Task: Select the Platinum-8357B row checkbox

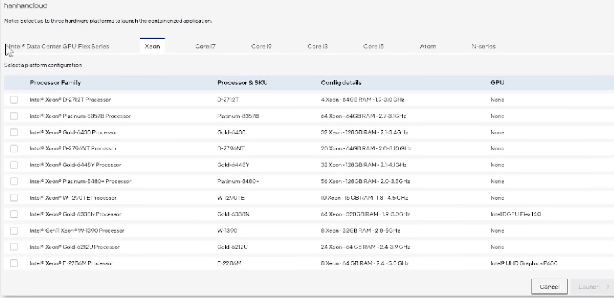Action: (x=14, y=116)
